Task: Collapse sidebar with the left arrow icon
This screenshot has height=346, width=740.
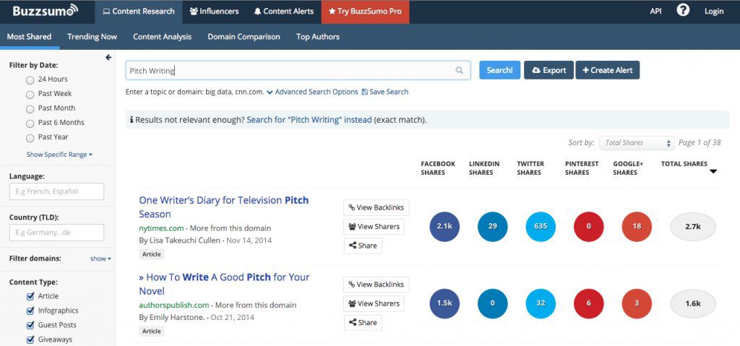Action: (108, 57)
